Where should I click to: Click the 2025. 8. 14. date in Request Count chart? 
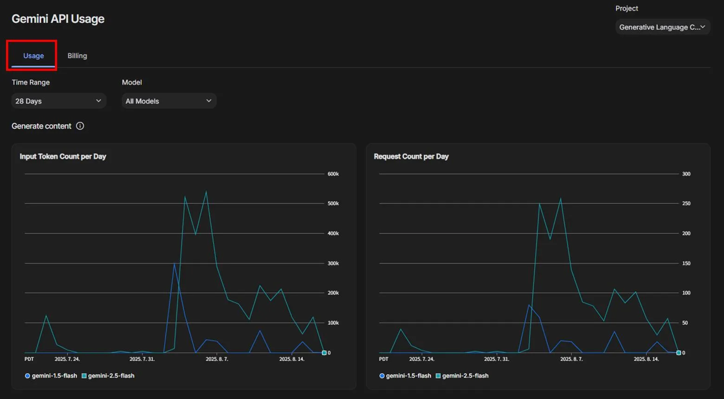click(646, 359)
